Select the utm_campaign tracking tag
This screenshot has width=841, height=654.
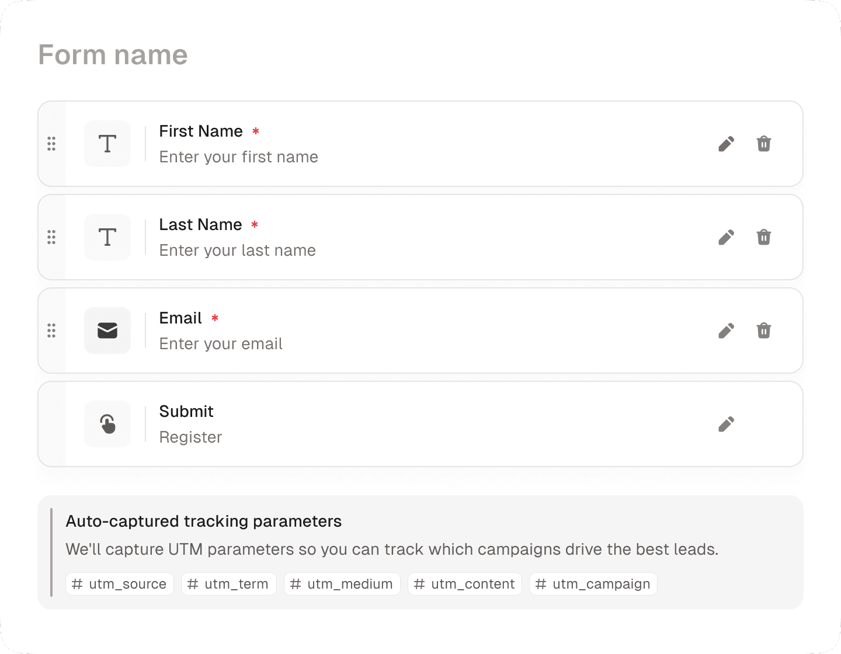coord(593,584)
